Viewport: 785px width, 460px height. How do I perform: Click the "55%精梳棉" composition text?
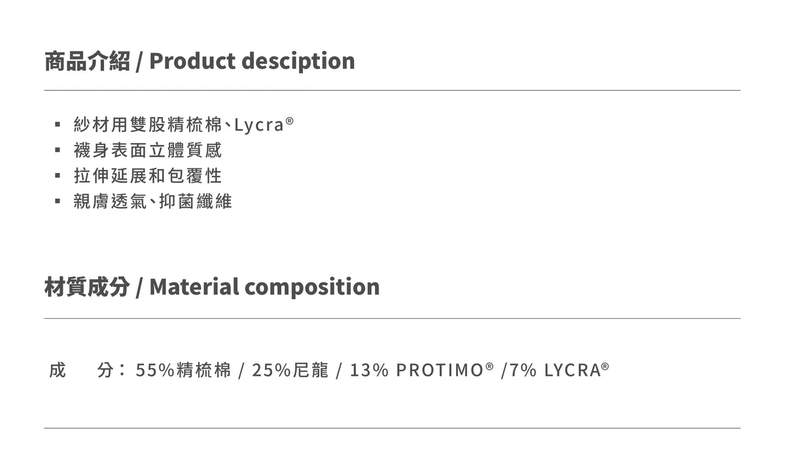click(183, 370)
